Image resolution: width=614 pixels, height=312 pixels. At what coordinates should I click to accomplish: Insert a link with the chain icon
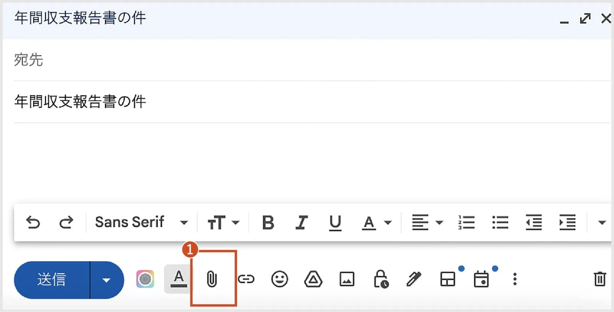coord(246,279)
